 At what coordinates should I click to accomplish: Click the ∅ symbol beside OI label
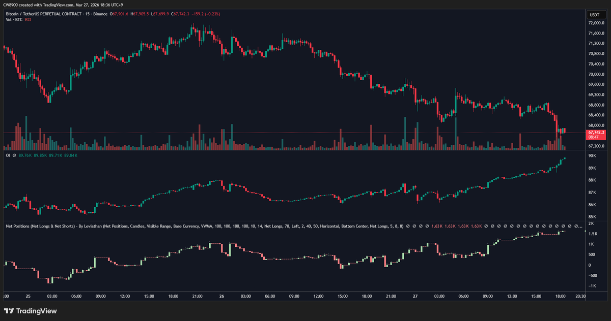[x=14, y=155]
